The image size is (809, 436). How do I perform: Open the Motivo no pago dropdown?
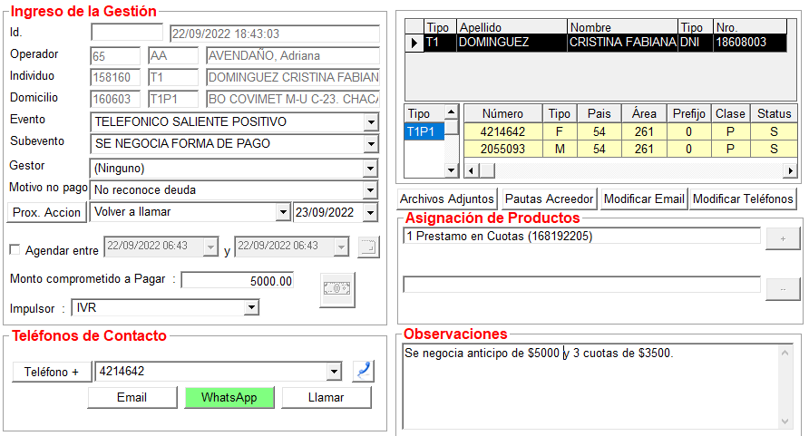point(370,190)
